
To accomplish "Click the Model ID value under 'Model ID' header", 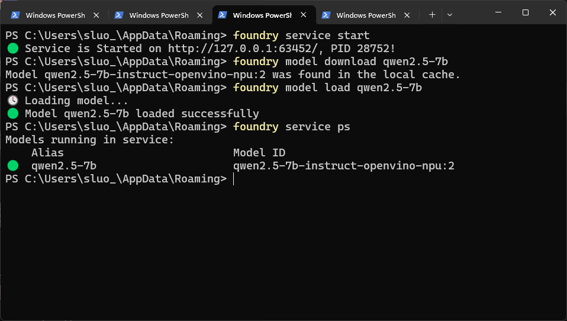I will coord(343,166).
